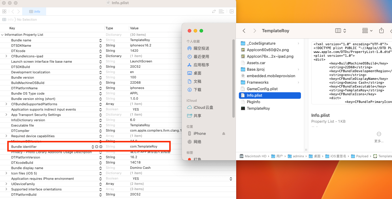Click plus button in Bundle identifier row

click(97, 147)
